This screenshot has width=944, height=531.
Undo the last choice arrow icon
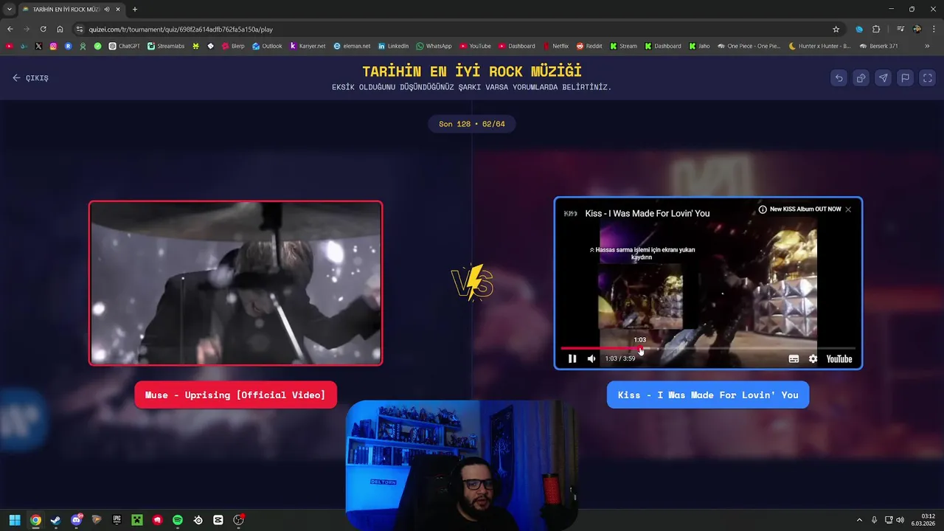tap(839, 78)
